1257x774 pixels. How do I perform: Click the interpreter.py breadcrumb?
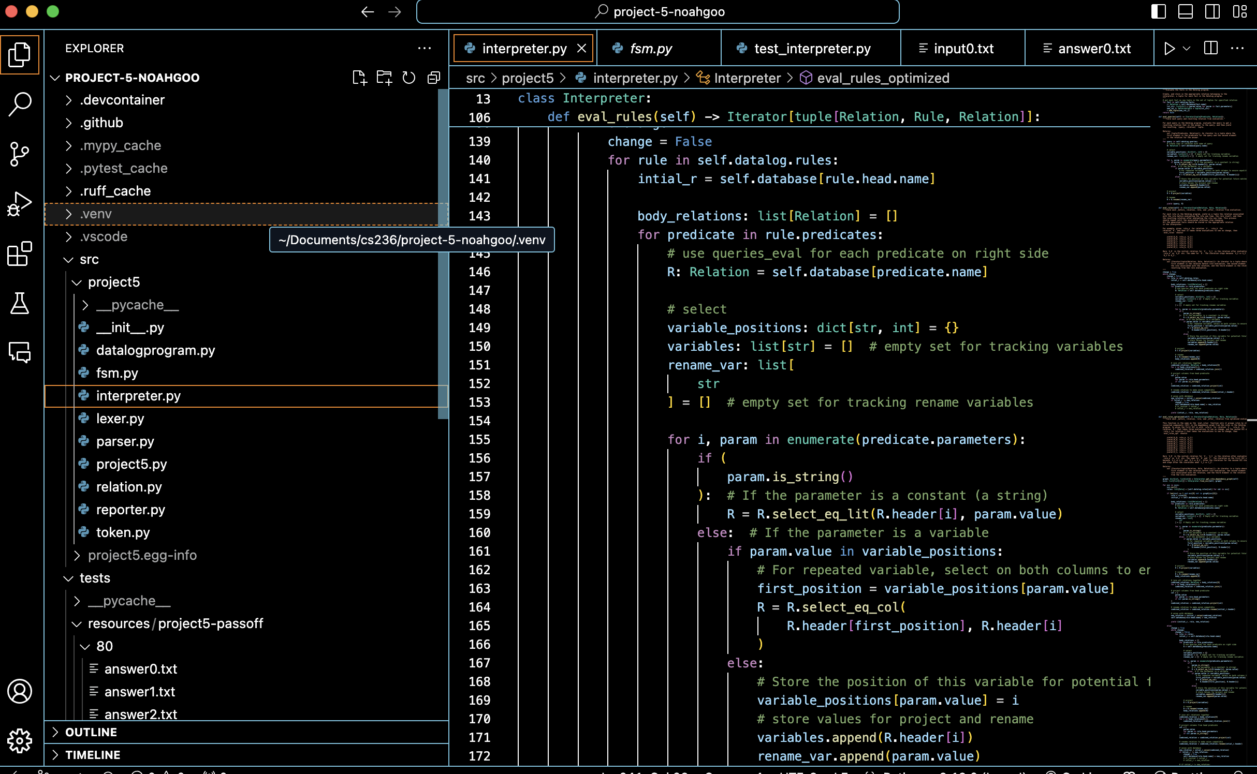(x=626, y=78)
